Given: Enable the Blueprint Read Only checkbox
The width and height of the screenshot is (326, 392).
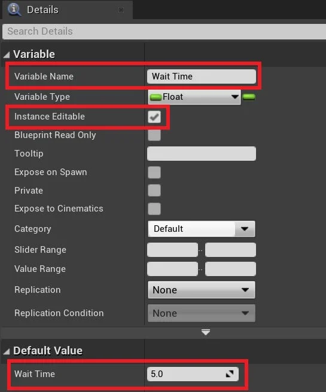Looking at the screenshot, I should [x=154, y=135].
